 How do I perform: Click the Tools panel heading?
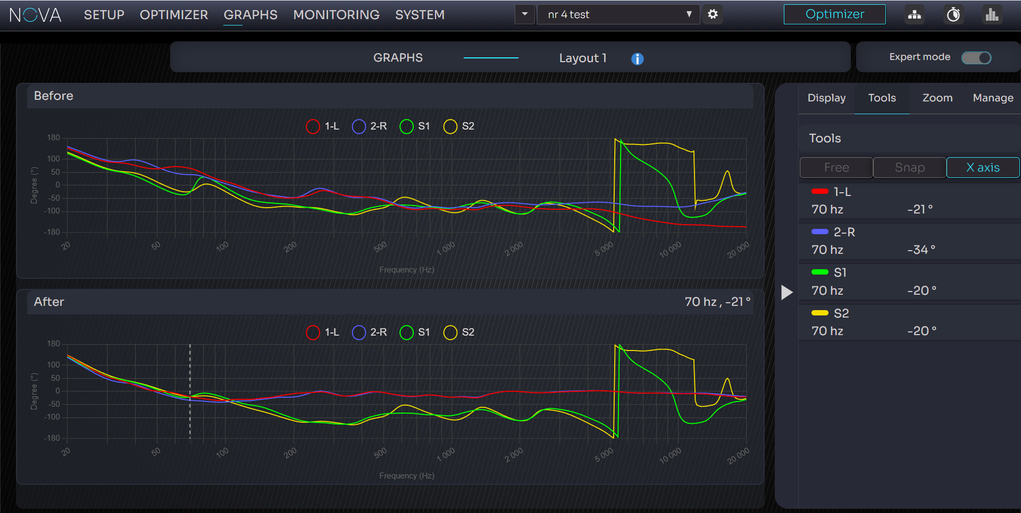point(825,138)
